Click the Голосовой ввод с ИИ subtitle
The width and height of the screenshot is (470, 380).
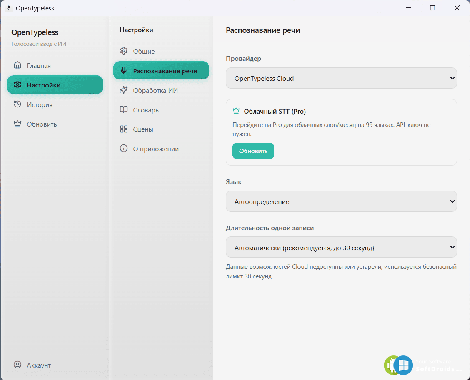pos(39,44)
